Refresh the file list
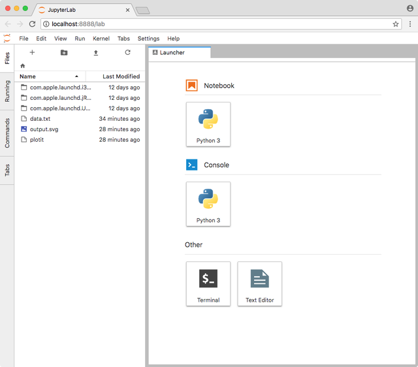 127,52
